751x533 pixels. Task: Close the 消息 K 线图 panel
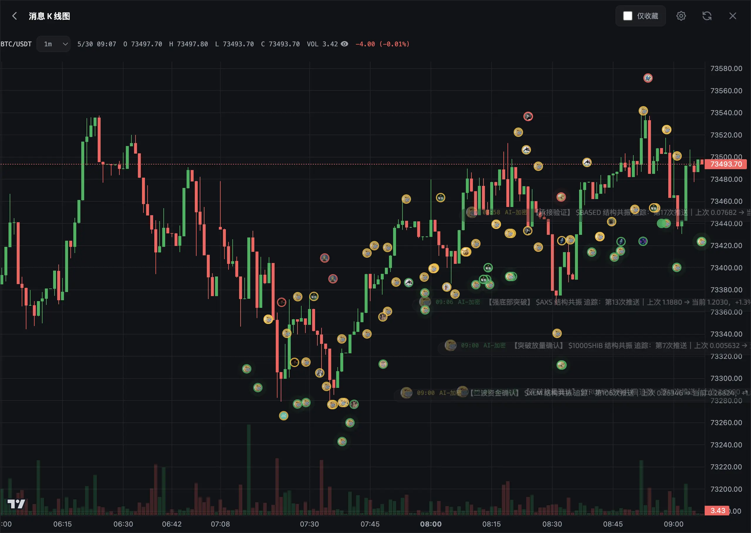pos(733,16)
